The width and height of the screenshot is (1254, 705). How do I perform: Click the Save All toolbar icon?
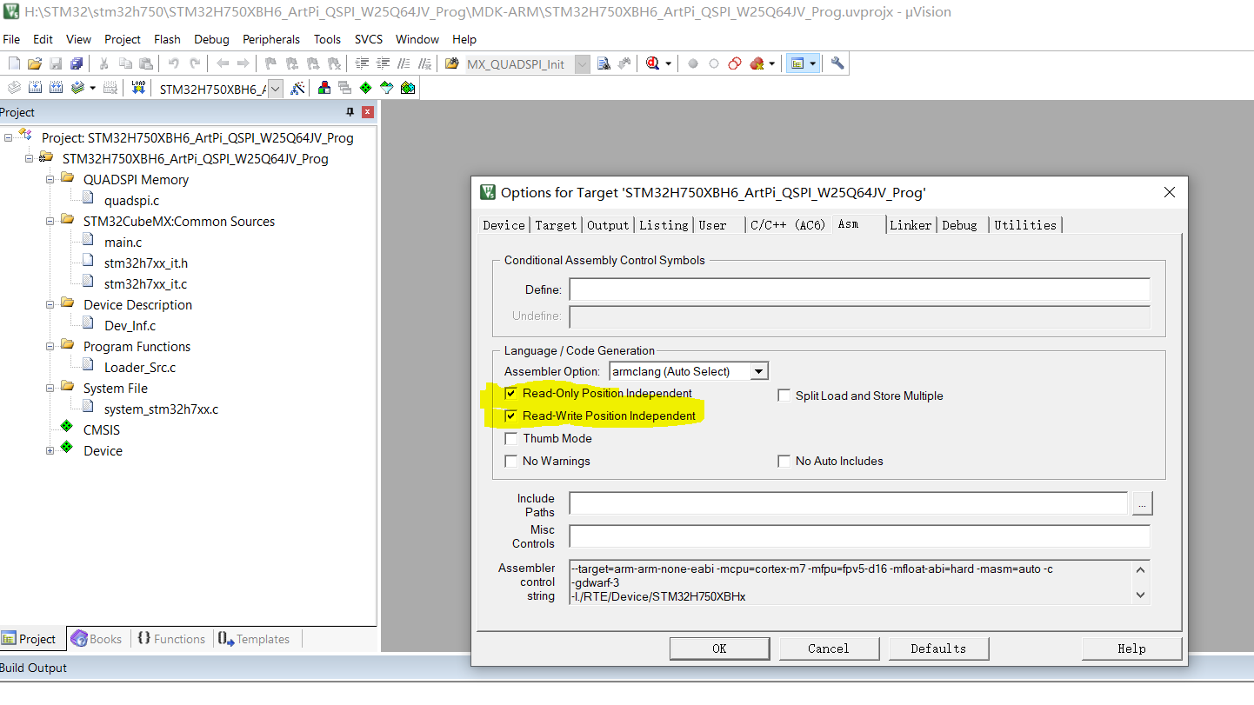click(x=77, y=63)
